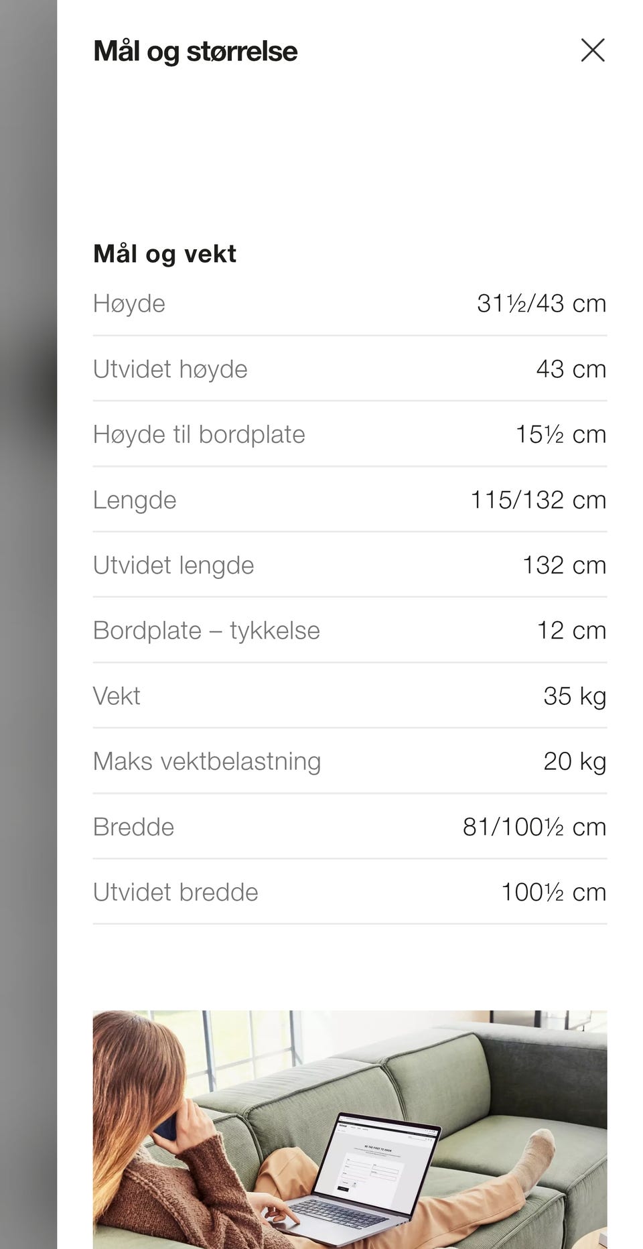Select the Lengde row label

[135, 500]
